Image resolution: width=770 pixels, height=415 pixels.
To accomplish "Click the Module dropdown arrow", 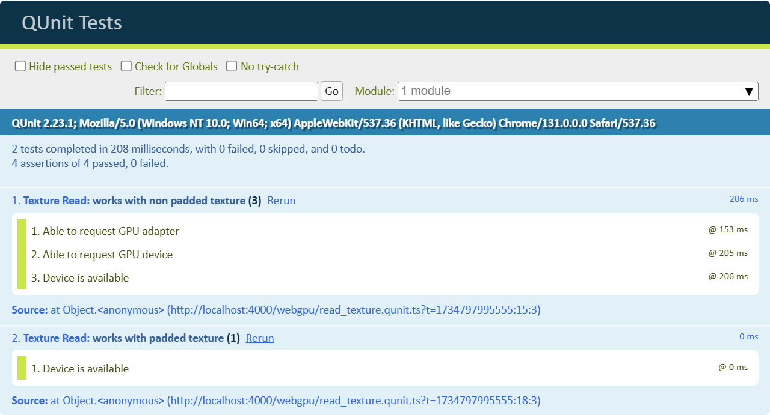I will pos(749,91).
